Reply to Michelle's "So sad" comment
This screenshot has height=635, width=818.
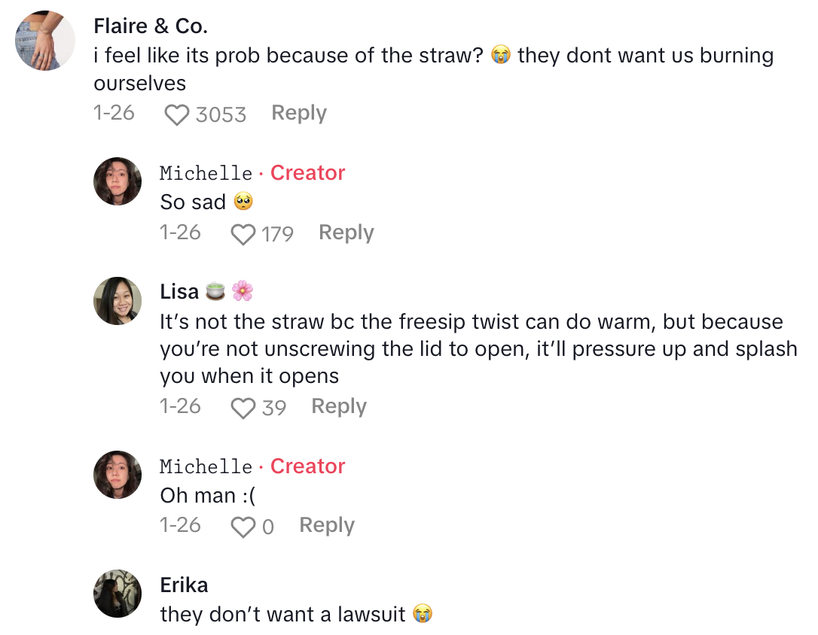pyautogui.click(x=346, y=232)
